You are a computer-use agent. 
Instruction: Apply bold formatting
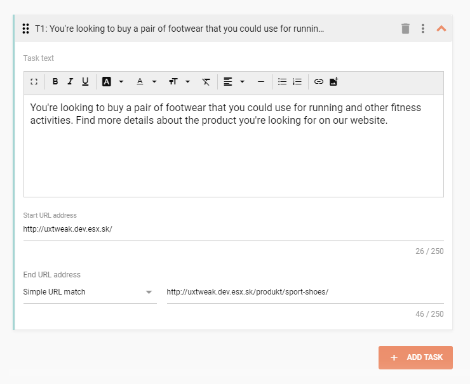click(55, 81)
